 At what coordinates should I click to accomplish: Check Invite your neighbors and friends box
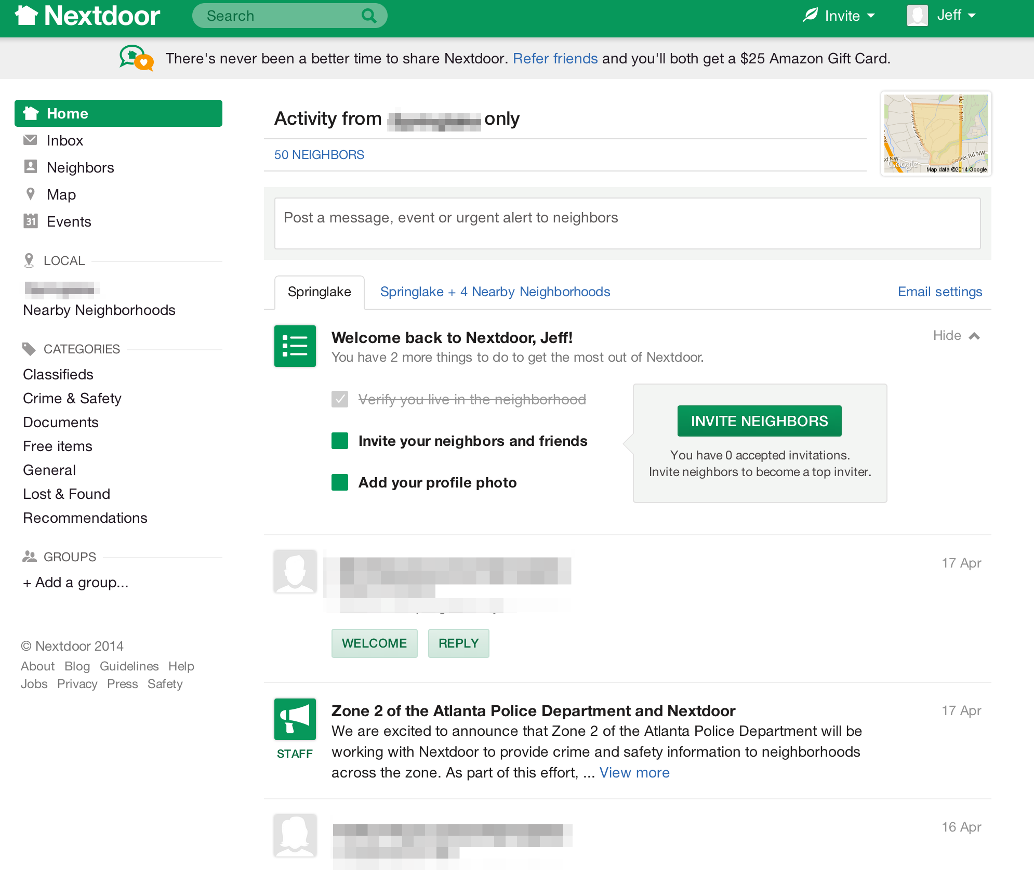click(340, 441)
